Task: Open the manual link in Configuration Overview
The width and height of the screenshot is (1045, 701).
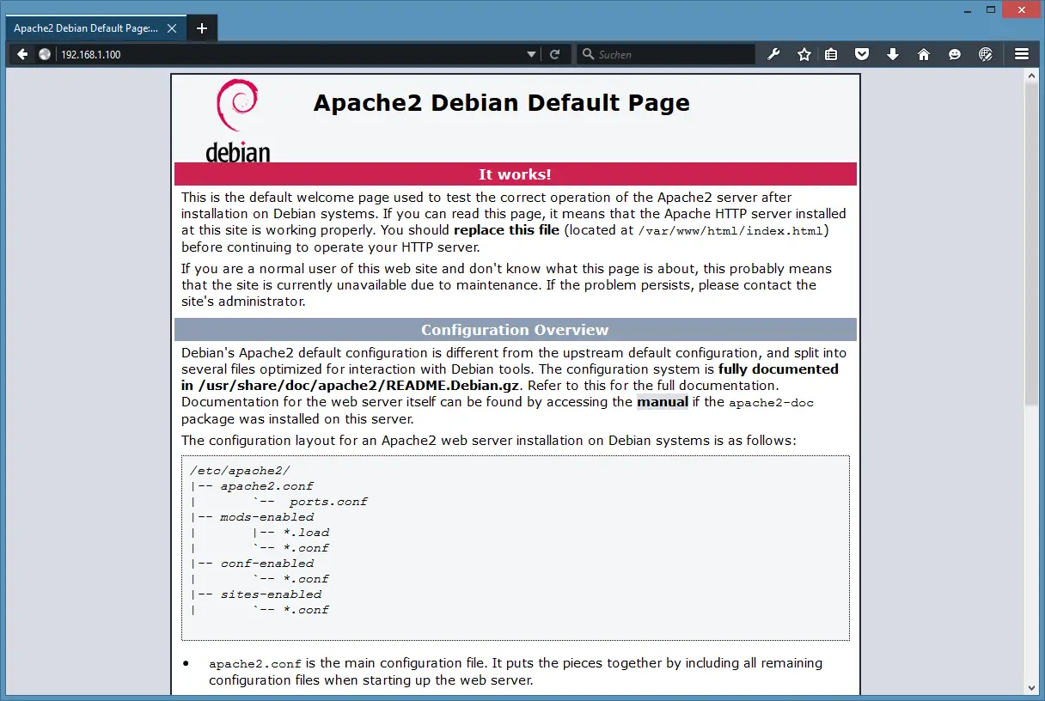Action: click(x=663, y=402)
